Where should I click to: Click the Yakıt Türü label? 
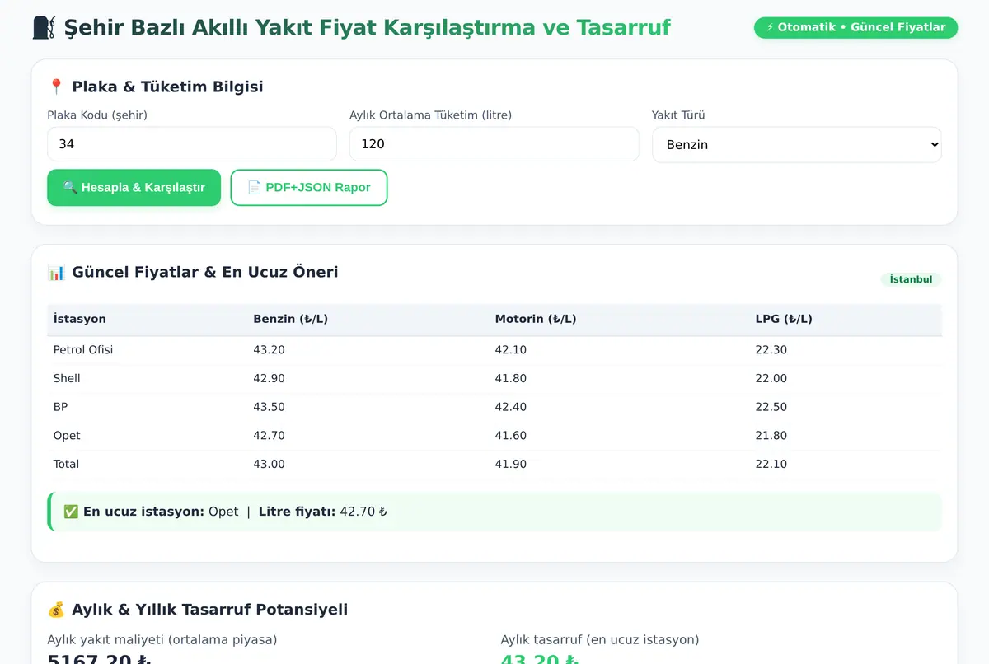point(678,115)
